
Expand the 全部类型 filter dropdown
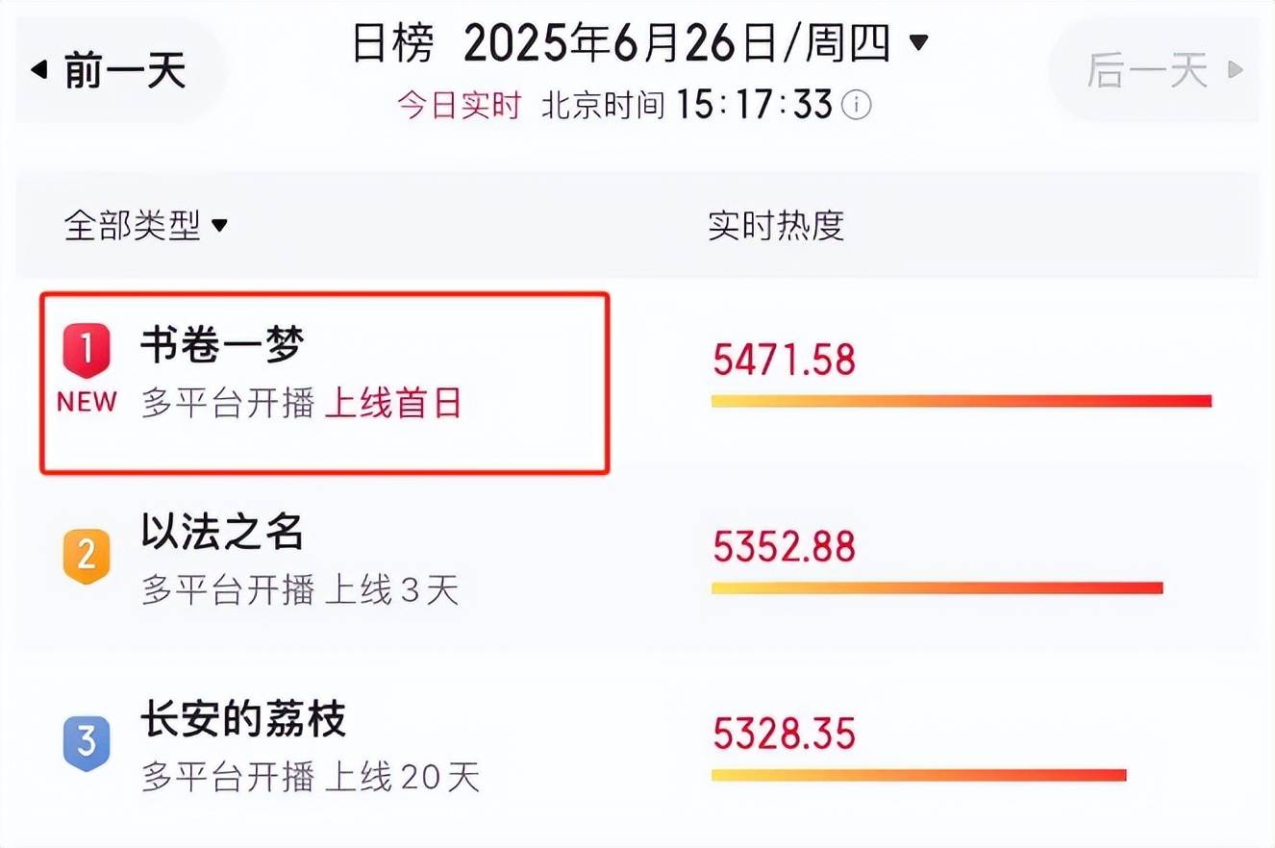click(145, 226)
